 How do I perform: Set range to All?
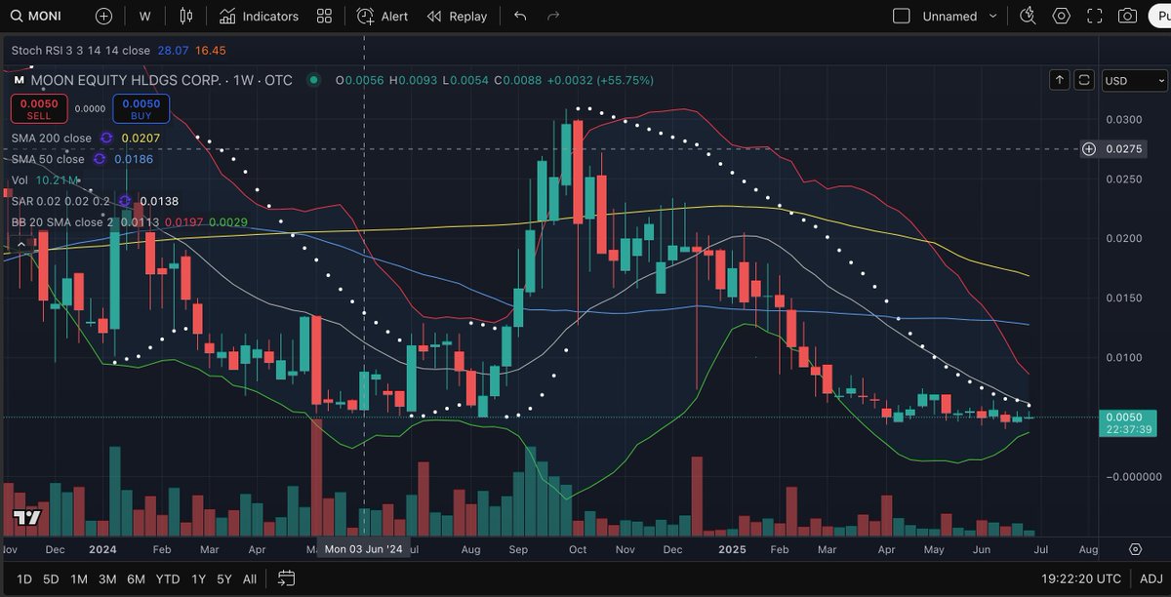pos(250,578)
